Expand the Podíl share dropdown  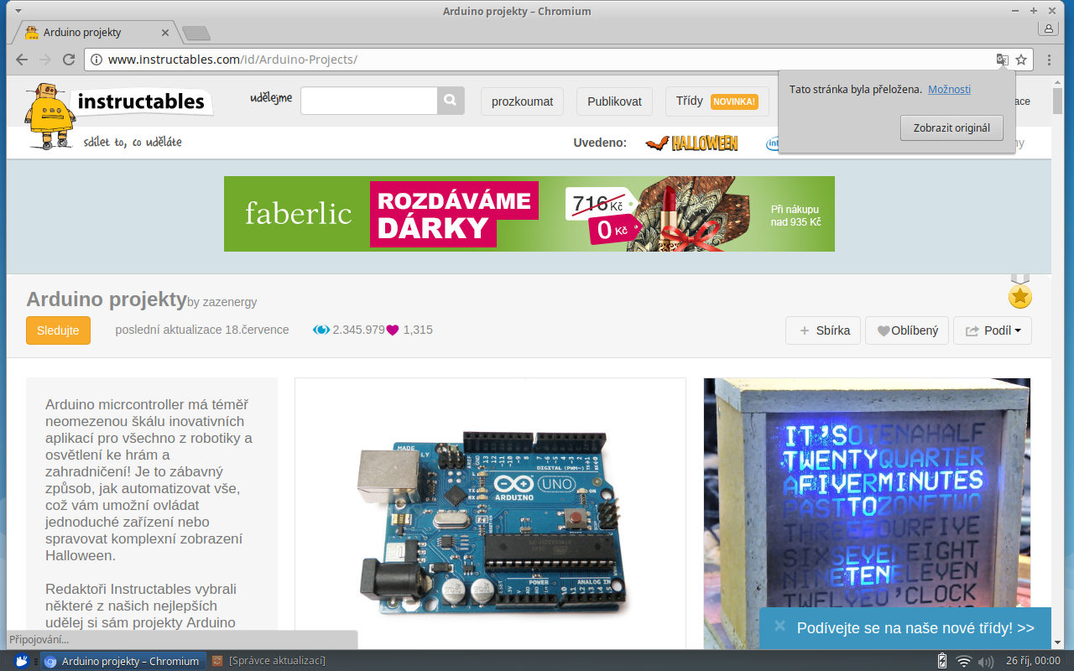(993, 330)
